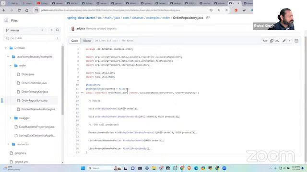Open .gitignore file

pos(20,153)
